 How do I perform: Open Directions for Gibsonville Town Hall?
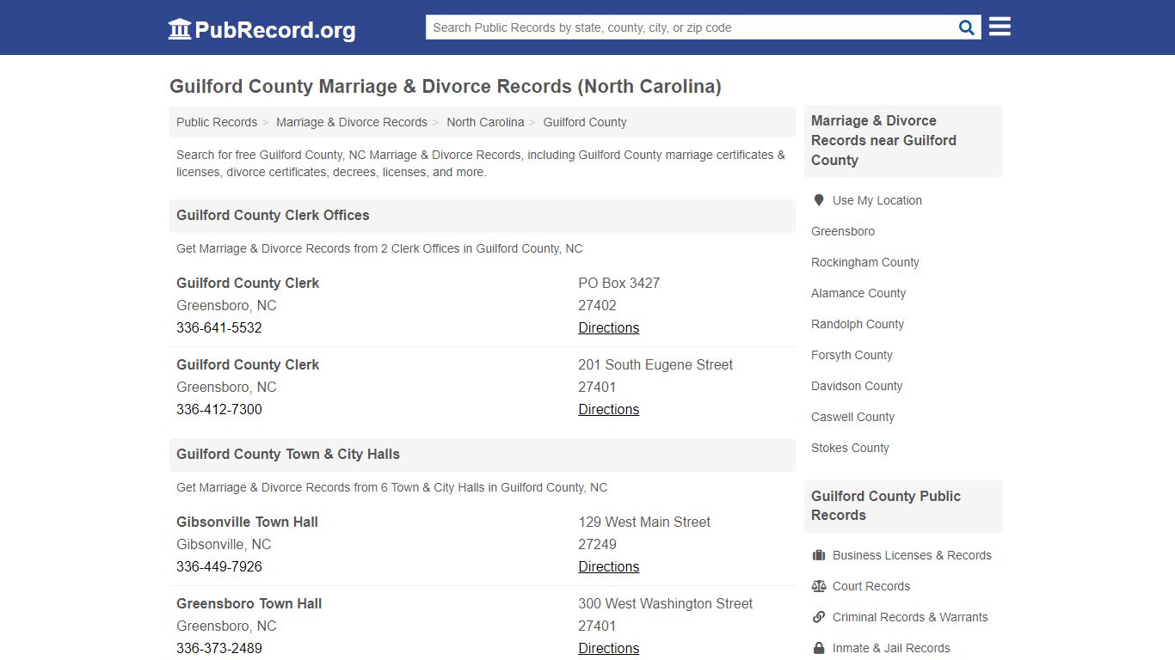tap(609, 566)
